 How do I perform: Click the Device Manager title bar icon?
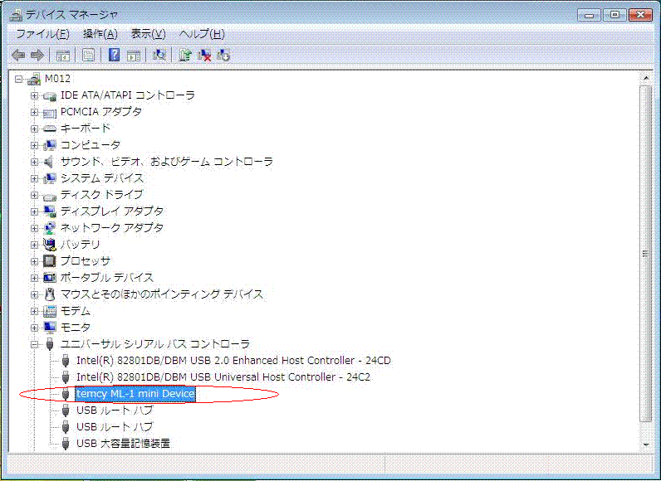point(16,15)
